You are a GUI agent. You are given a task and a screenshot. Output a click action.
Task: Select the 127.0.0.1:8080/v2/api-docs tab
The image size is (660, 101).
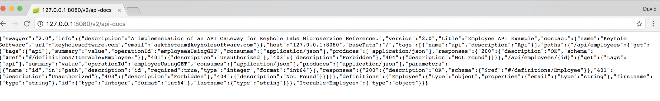[x=77, y=10]
